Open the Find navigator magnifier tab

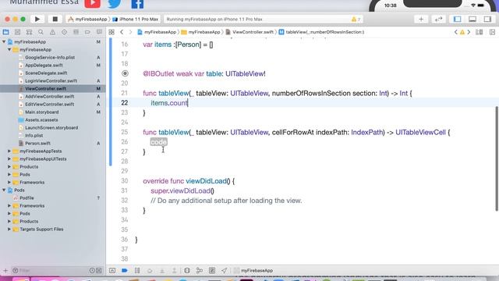click(x=41, y=32)
